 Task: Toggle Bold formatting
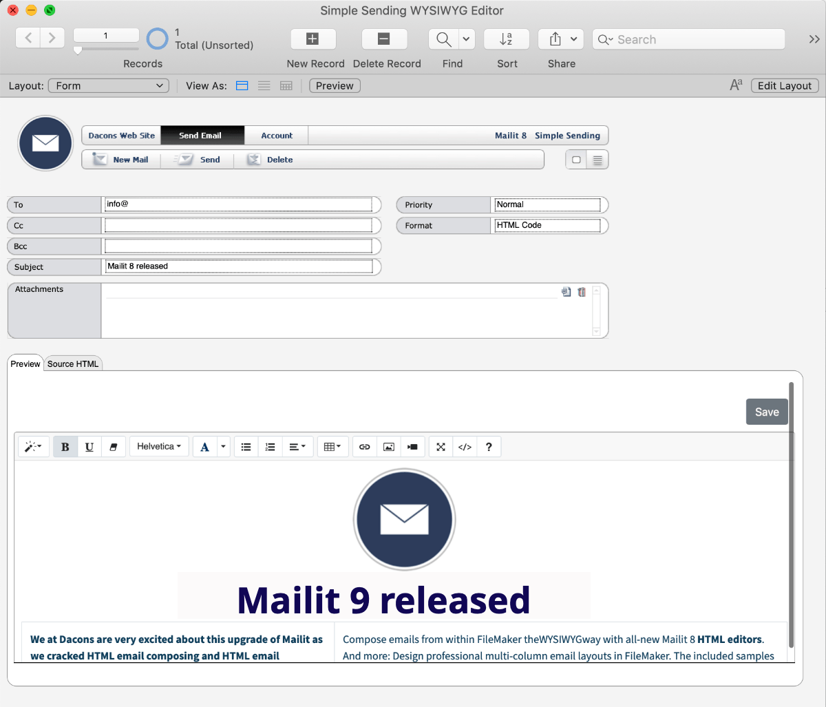pos(65,447)
